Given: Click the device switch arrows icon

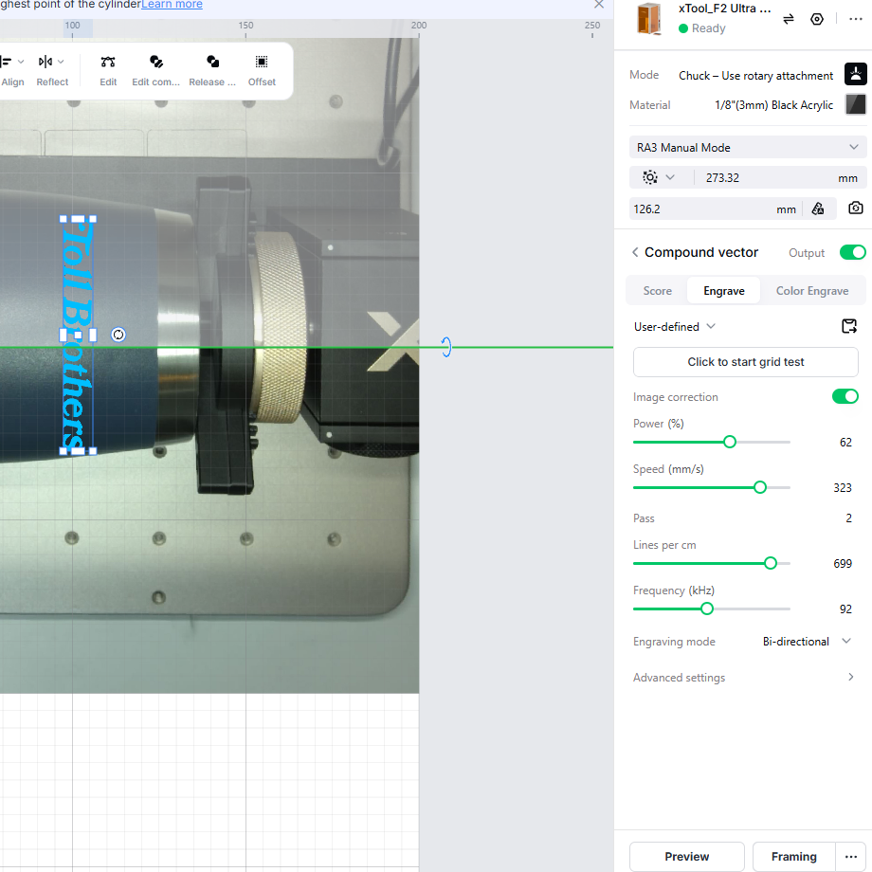Looking at the screenshot, I should coord(789,20).
